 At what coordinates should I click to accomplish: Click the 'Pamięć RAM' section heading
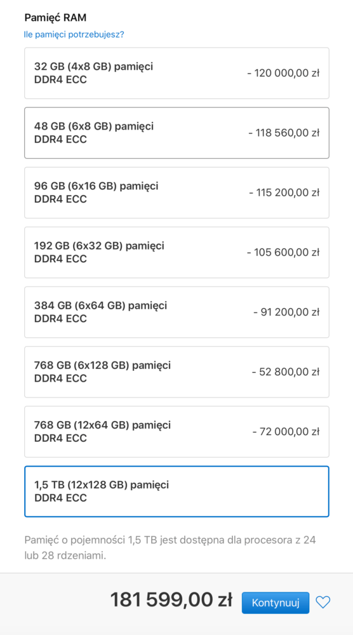pyautogui.click(x=55, y=17)
